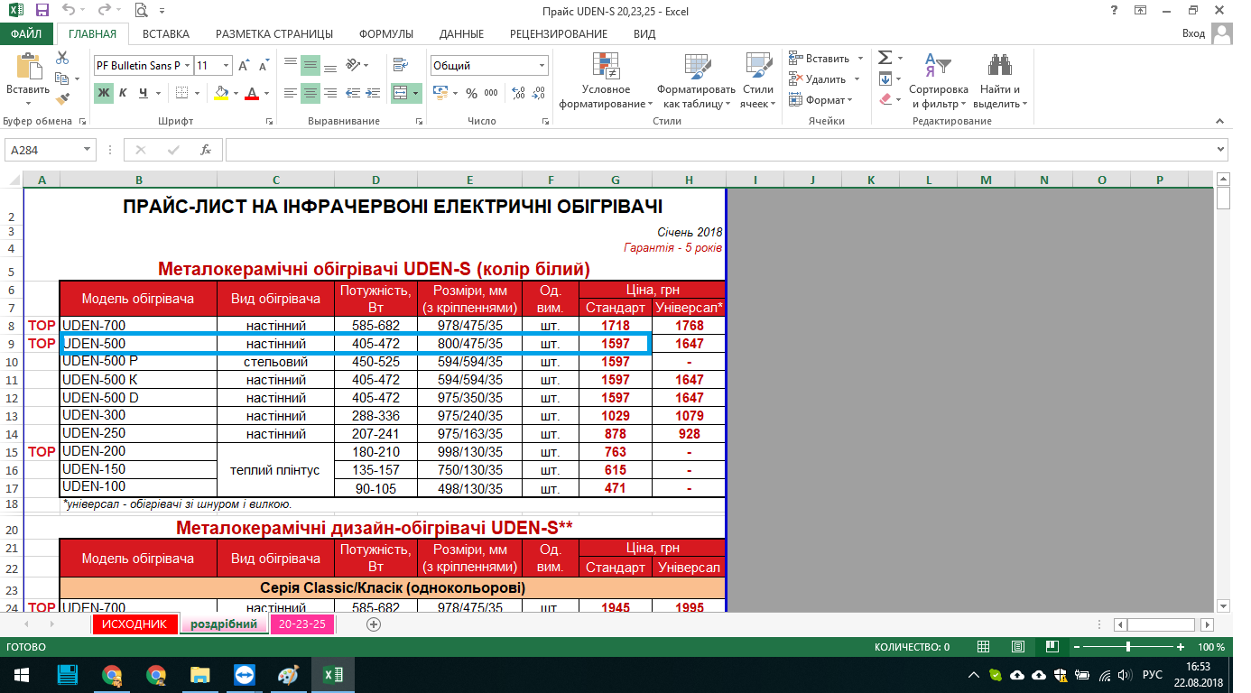Switch to РАЗМЕТКА СТРАНИЦЫ tab

274,33
